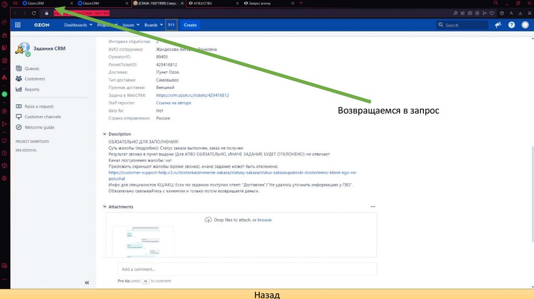Open Customer channels in the sidebar
The width and height of the screenshot is (534, 299).
tap(43, 117)
